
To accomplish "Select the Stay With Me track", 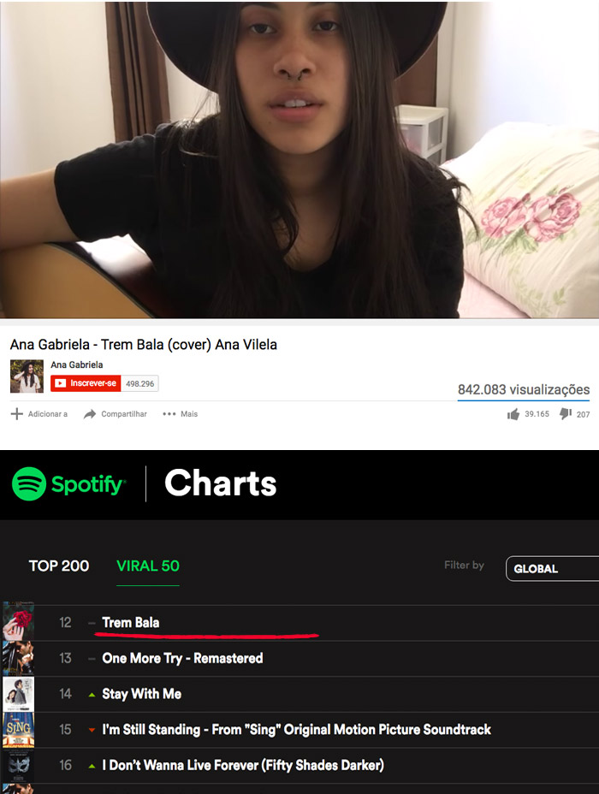I will click(142, 694).
